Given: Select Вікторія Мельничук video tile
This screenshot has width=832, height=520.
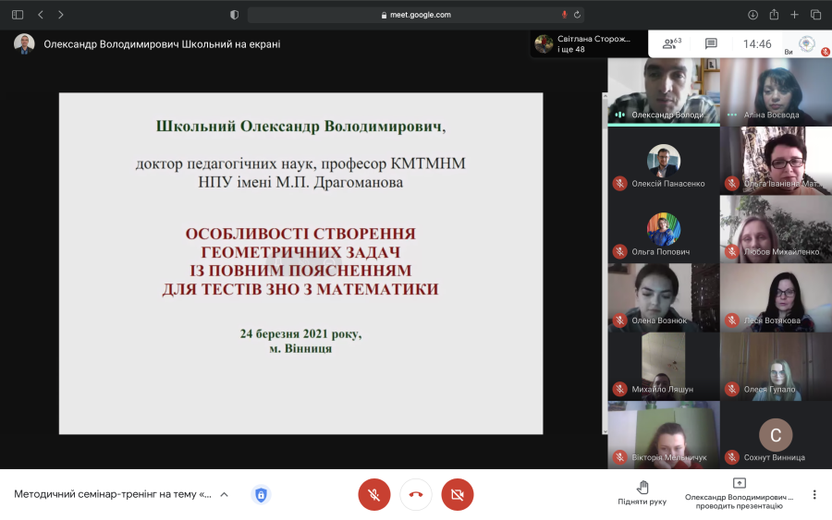Looking at the screenshot, I should [663, 435].
